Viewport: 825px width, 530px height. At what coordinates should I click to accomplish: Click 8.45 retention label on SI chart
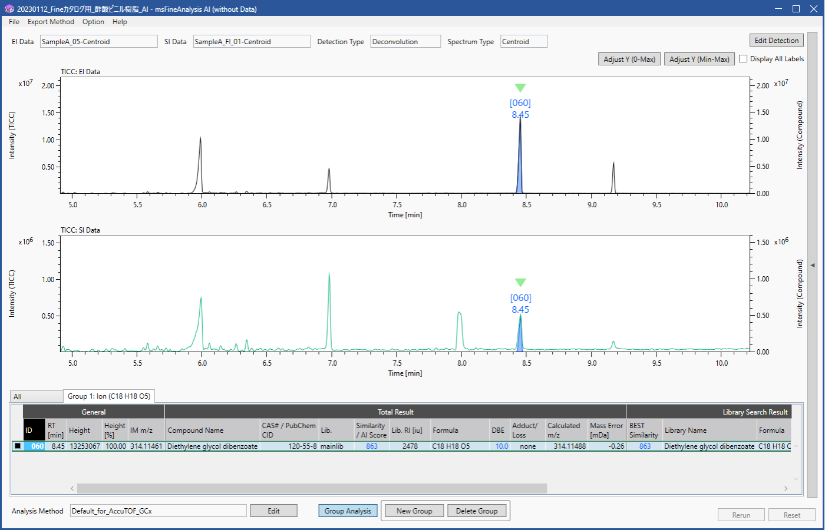(x=520, y=310)
